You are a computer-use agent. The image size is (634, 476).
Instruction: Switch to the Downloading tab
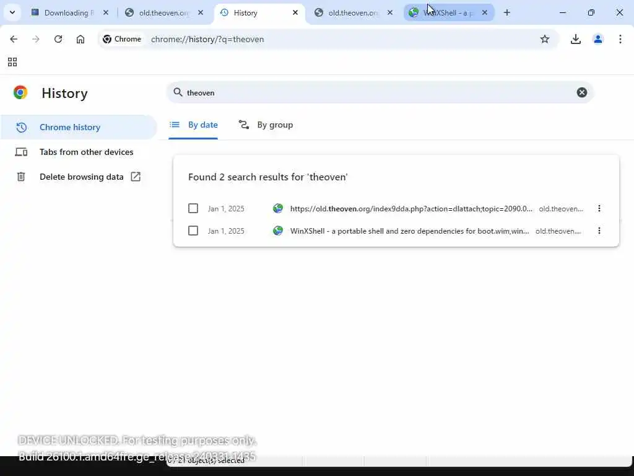point(69,12)
